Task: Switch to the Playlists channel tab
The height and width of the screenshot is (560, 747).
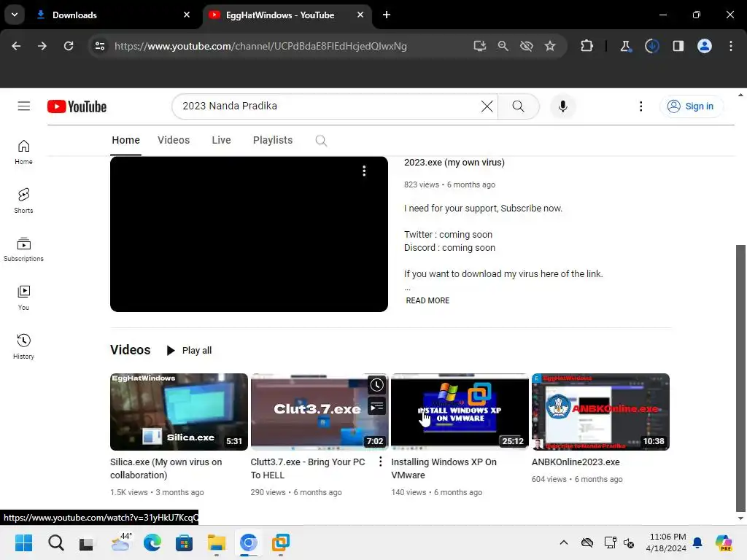Action: coord(273,140)
